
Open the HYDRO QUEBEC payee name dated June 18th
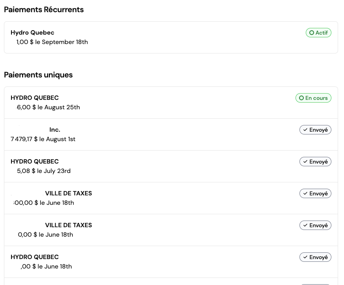coord(35,257)
